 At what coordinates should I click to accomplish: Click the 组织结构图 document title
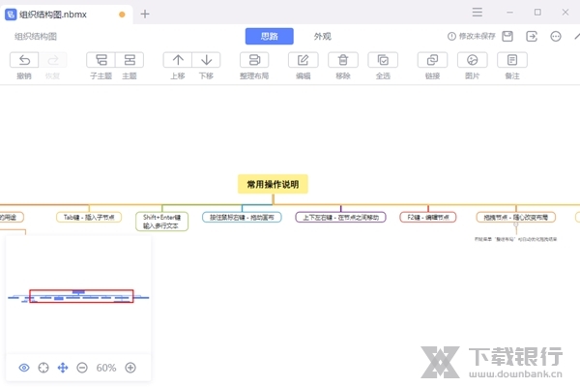point(36,37)
